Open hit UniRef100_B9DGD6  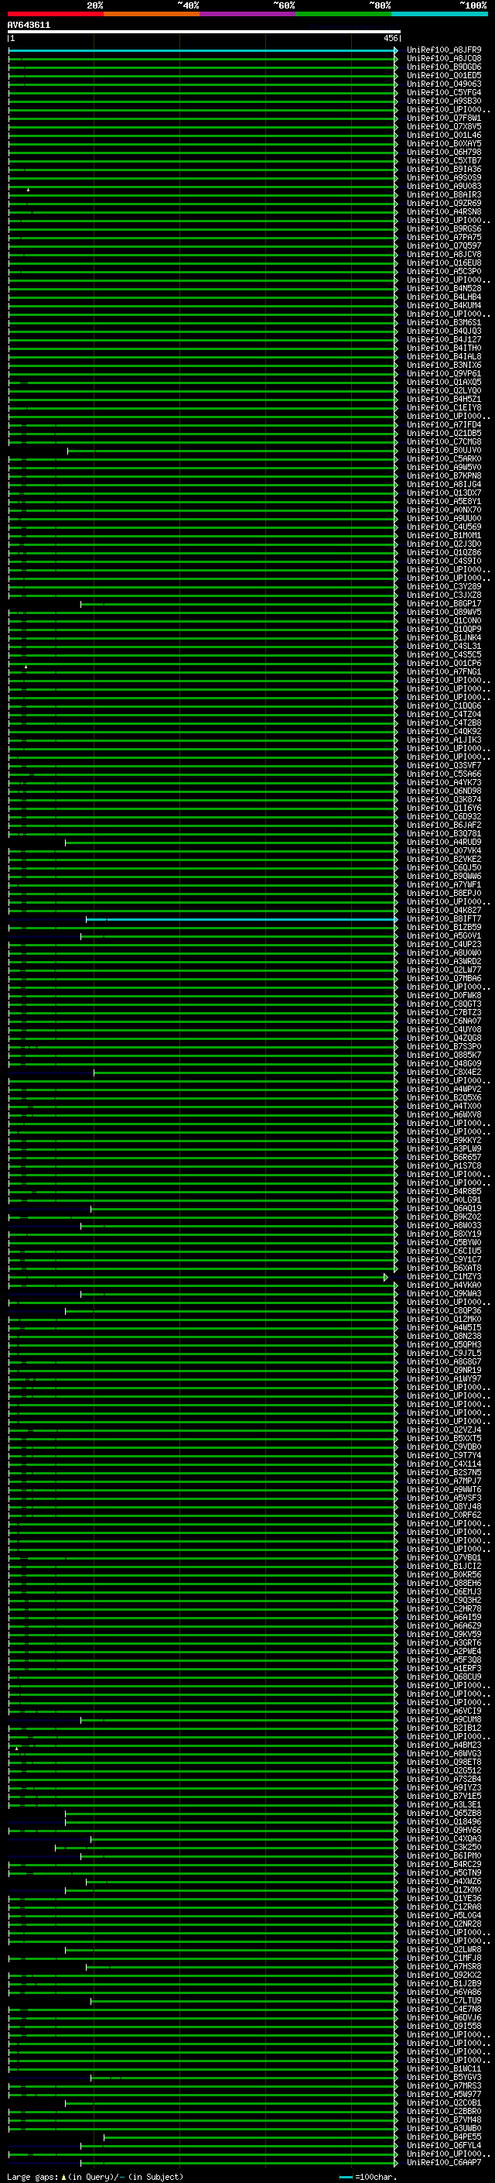(444, 67)
